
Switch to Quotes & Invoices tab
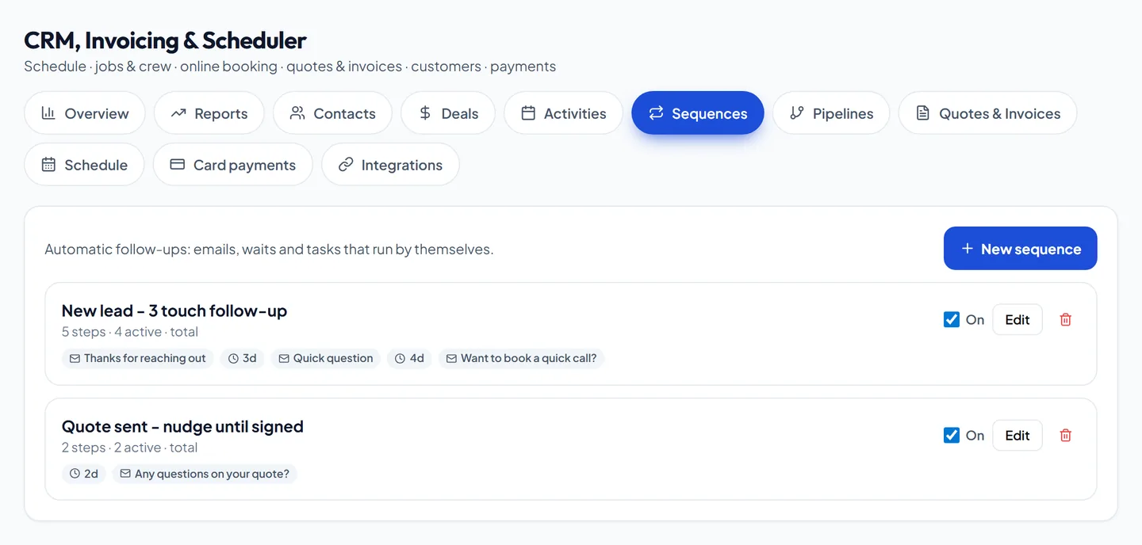click(987, 113)
